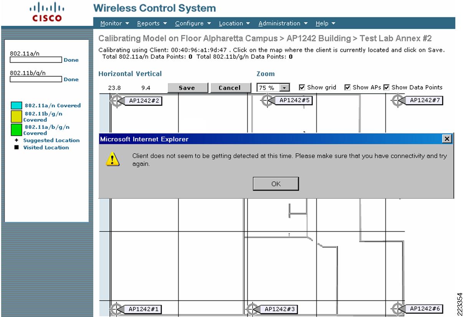Click the yellow warning icon in dialog
This screenshot has width=463, height=317.
(113, 160)
